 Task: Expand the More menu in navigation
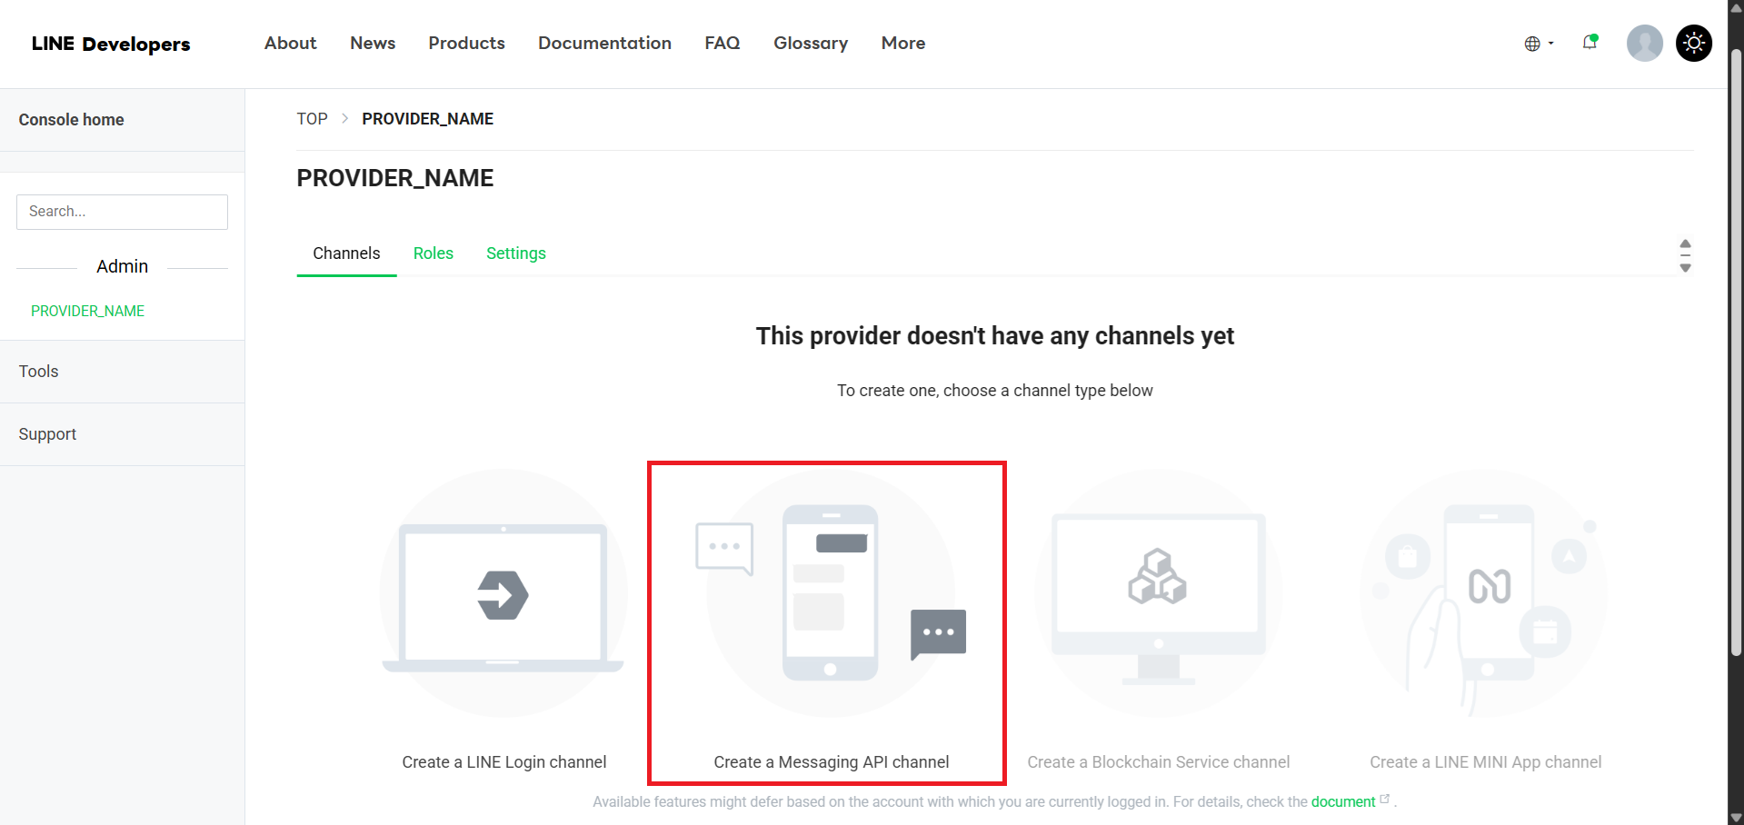[x=902, y=43]
